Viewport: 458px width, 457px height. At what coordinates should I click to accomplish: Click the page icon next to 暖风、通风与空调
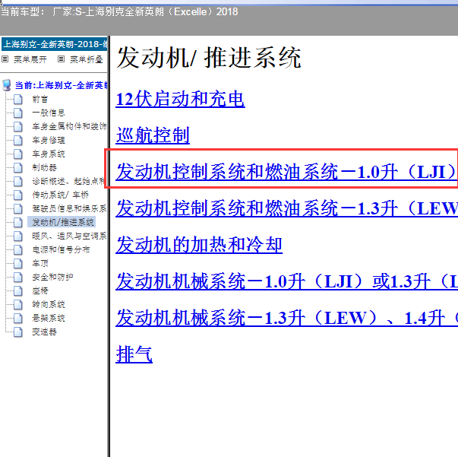(x=18, y=236)
